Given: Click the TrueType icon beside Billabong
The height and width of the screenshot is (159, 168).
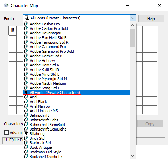Looking at the screenshot, I should (x=26, y=133).
